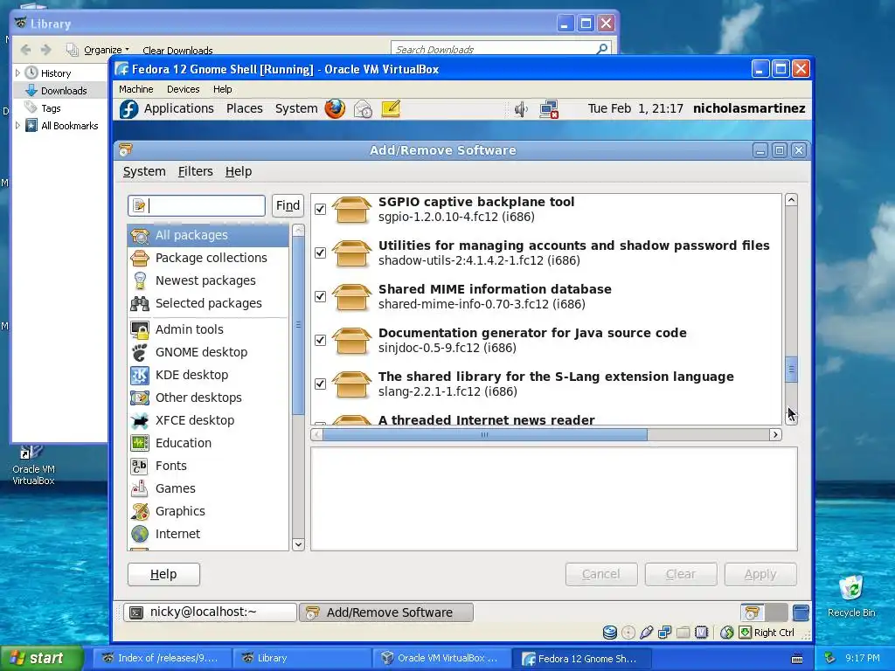This screenshot has width=895, height=671.
Task: Click the Fedora logo icon next to Applications
Action: (x=129, y=108)
